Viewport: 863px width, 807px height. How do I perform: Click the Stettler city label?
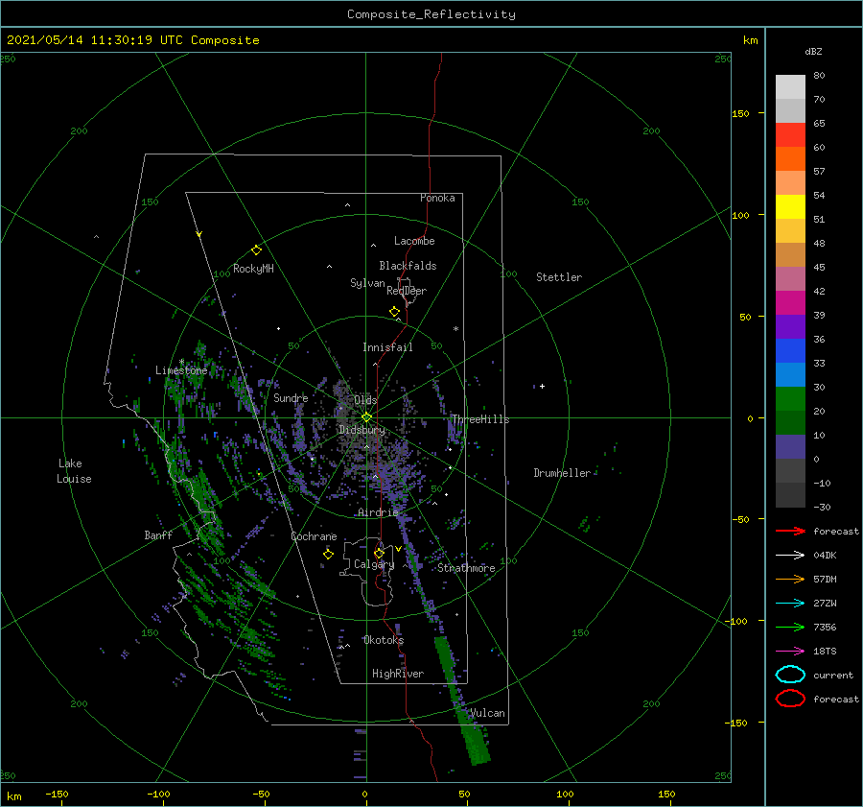coord(559,277)
